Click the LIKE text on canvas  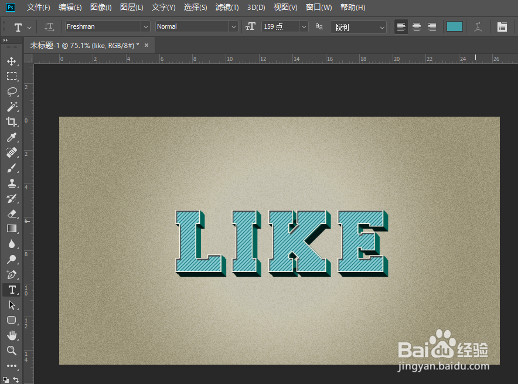(281, 243)
